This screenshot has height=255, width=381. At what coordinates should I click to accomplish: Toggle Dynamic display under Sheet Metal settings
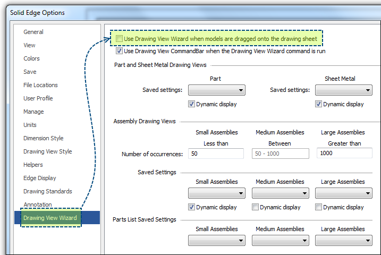click(318, 104)
